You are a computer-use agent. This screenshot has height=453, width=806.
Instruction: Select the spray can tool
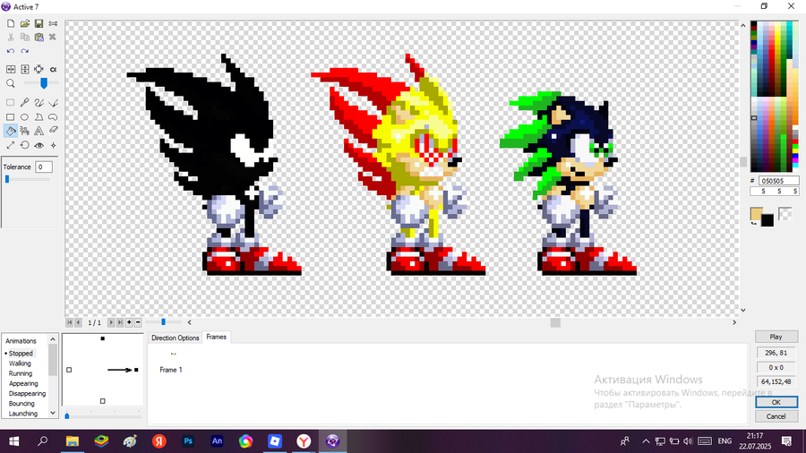pos(25,131)
